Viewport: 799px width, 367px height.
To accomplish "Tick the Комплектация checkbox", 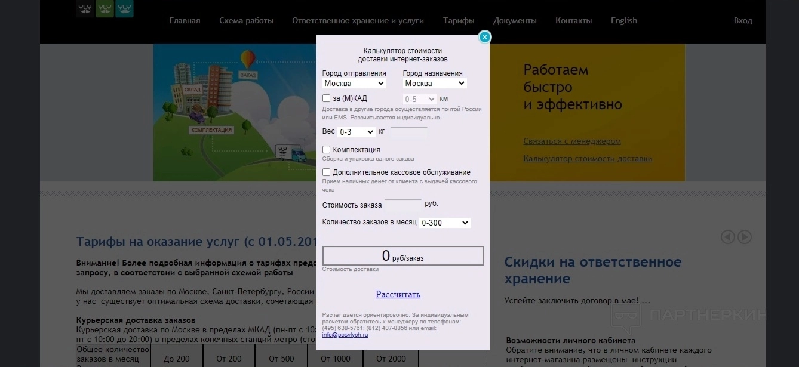I will [x=327, y=150].
